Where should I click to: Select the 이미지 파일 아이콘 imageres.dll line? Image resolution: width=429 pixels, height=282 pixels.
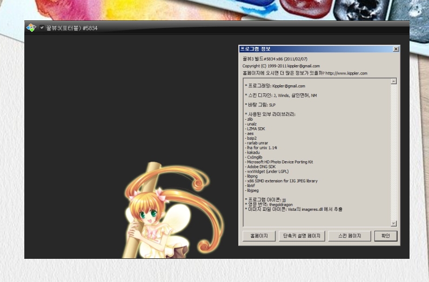tap(293, 209)
